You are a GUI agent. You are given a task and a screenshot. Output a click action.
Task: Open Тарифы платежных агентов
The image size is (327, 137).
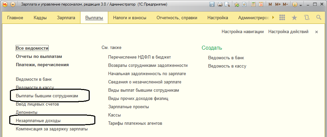point(135,123)
